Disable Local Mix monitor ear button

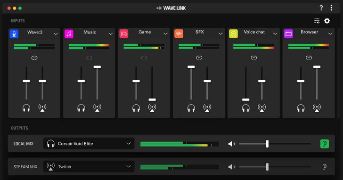click(x=325, y=144)
